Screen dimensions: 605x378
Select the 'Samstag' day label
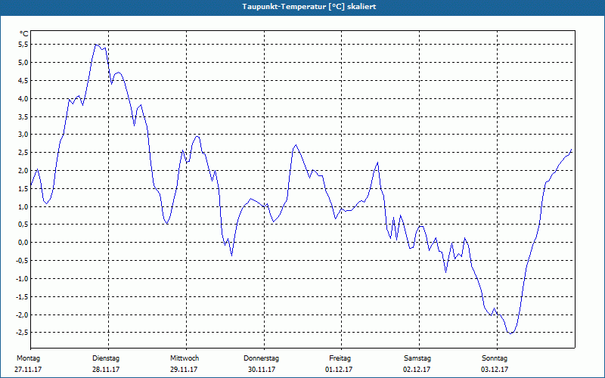pyautogui.click(x=417, y=358)
